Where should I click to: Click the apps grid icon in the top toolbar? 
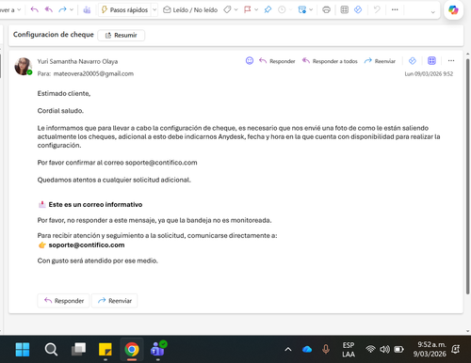coord(345,10)
